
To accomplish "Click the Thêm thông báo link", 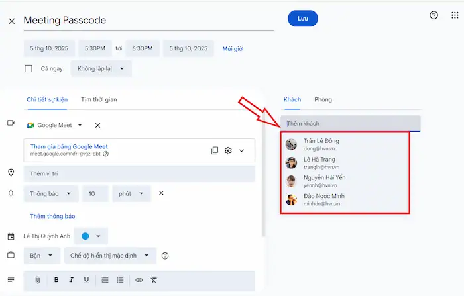I will pyautogui.click(x=52, y=216).
